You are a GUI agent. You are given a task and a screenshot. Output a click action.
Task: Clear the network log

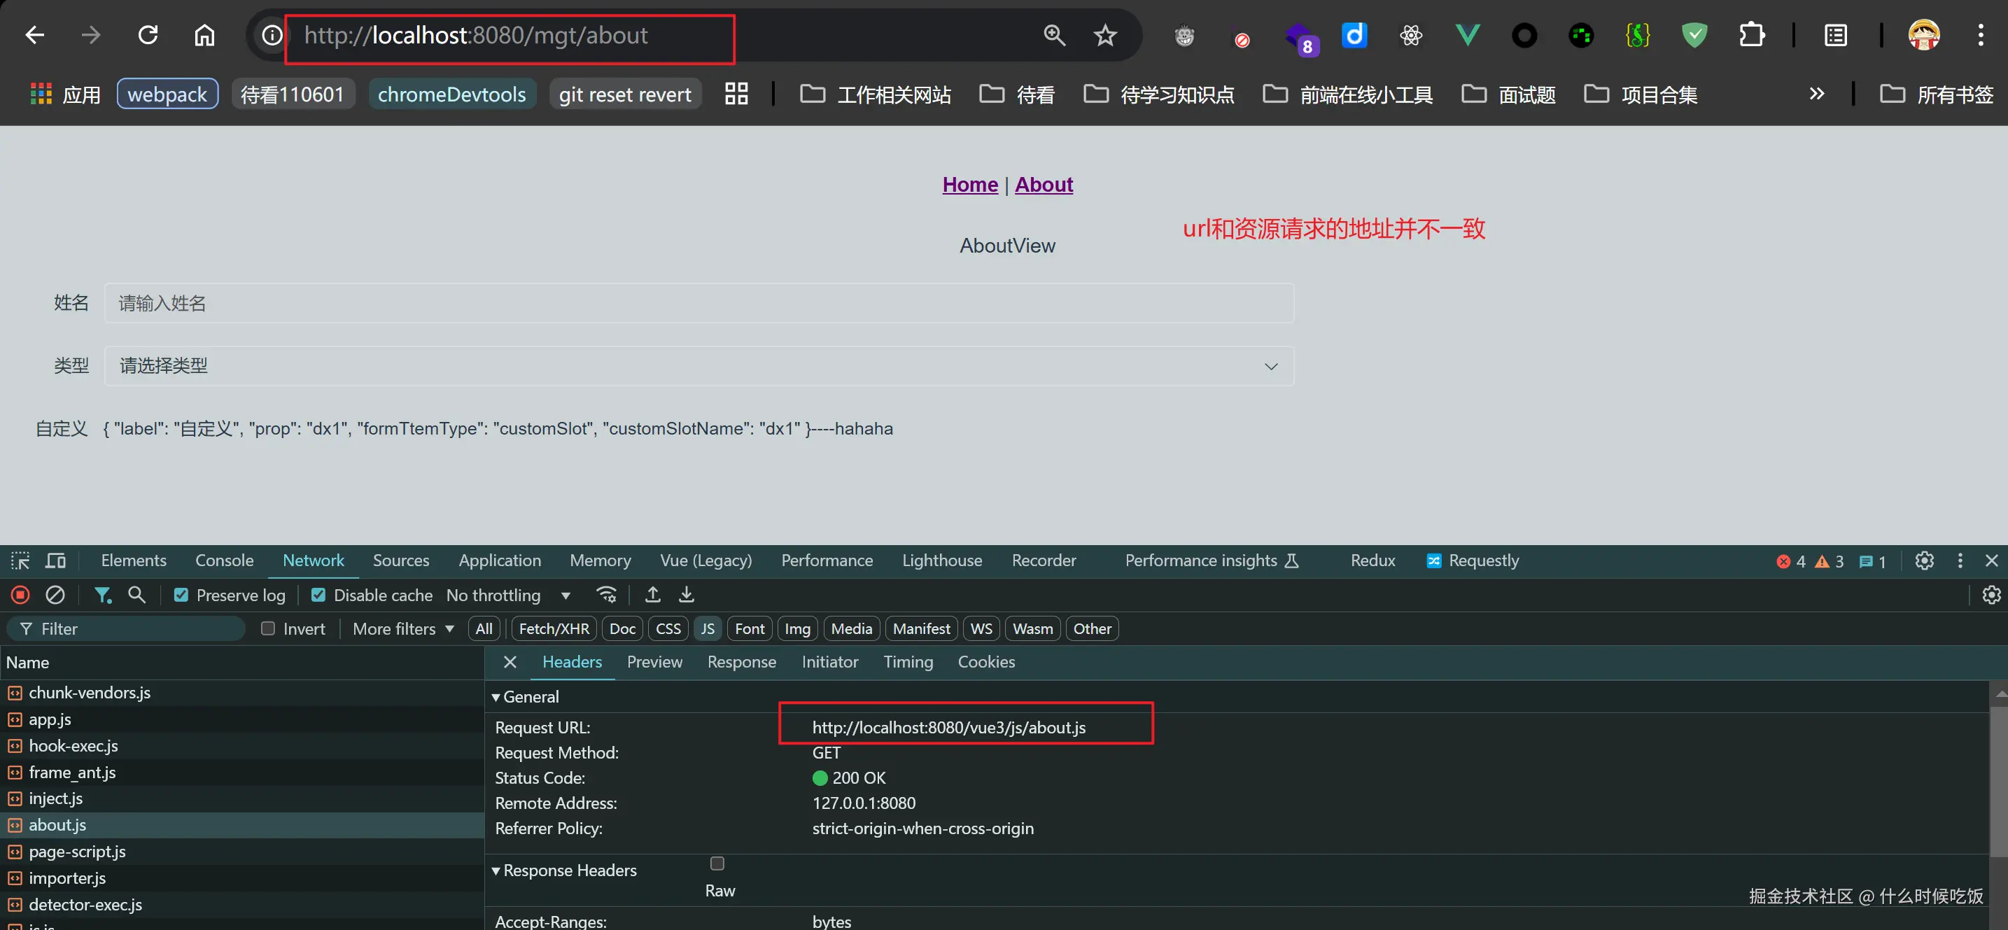[55, 595]
